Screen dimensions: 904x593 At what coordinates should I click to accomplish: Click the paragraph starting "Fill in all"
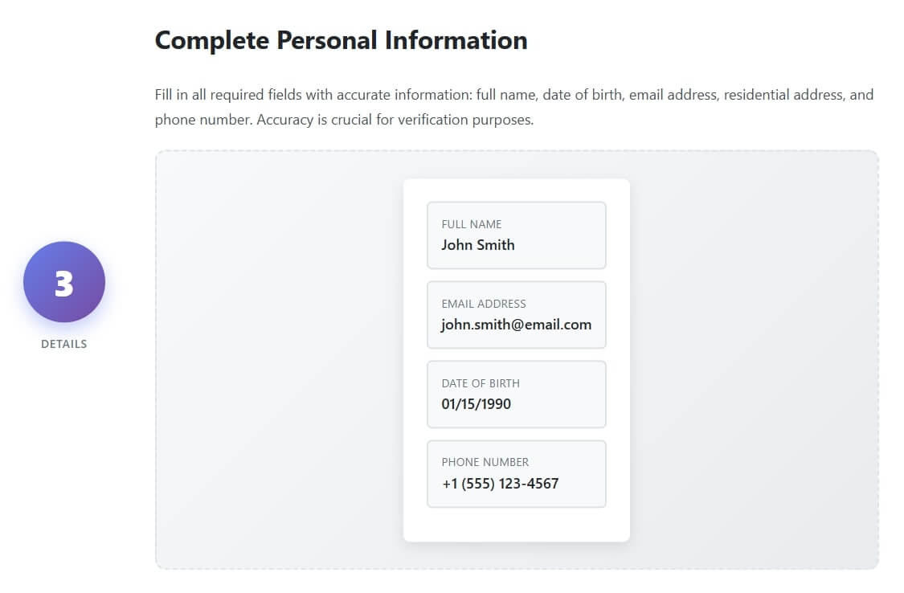(x=514, y=96)
